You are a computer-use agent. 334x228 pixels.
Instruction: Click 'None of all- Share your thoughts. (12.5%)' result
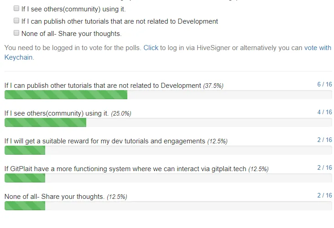(66, 197)
